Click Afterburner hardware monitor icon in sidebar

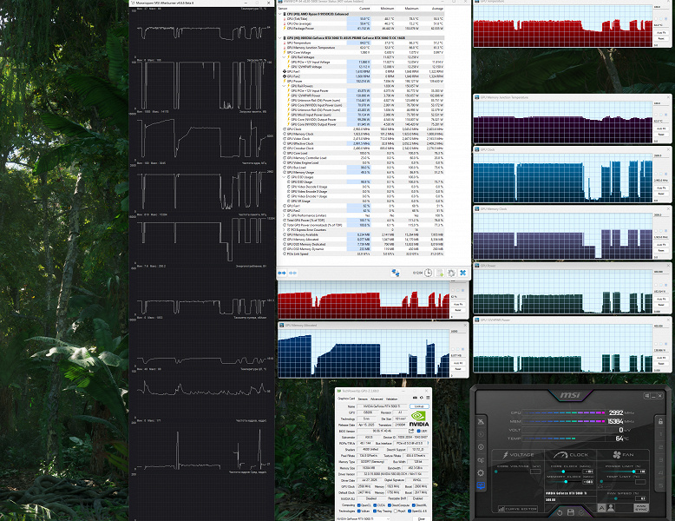[x=481, y=485]
